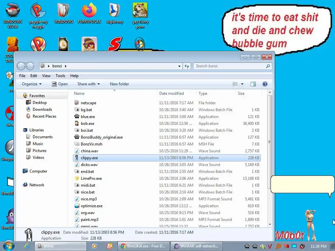Screen dimensions: 335x251
Task: Click the red S desktop icon
Action: (x=115, y=44)
